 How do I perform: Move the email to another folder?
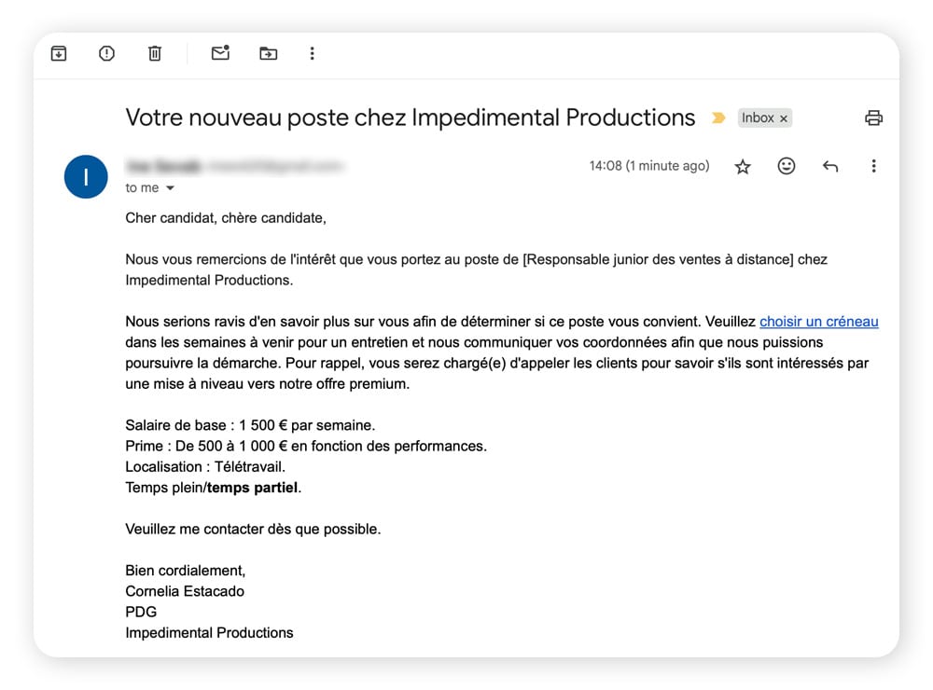coord(268,54)
